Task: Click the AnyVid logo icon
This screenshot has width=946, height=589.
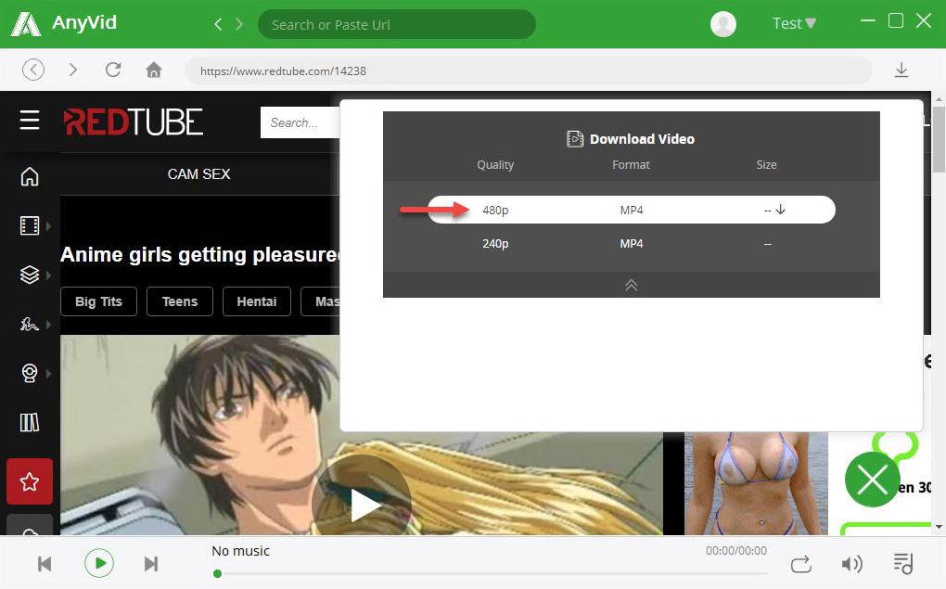Action: [26, 23]
